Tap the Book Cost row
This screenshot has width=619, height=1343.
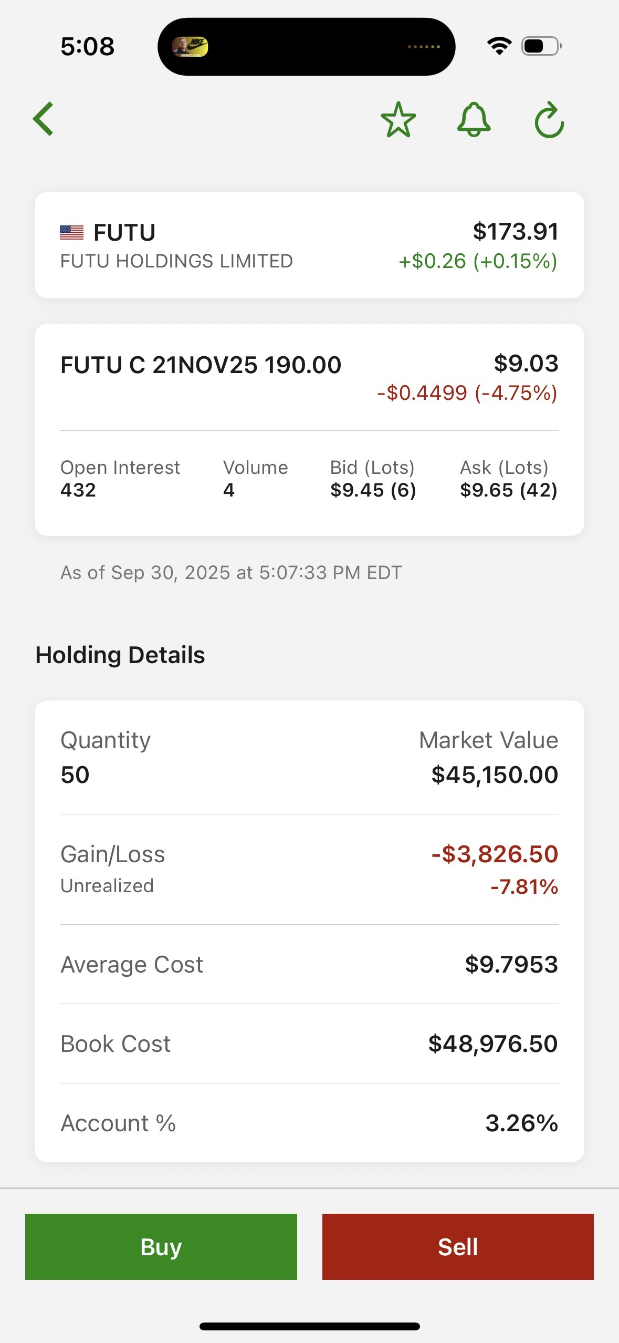(309, 1044)
